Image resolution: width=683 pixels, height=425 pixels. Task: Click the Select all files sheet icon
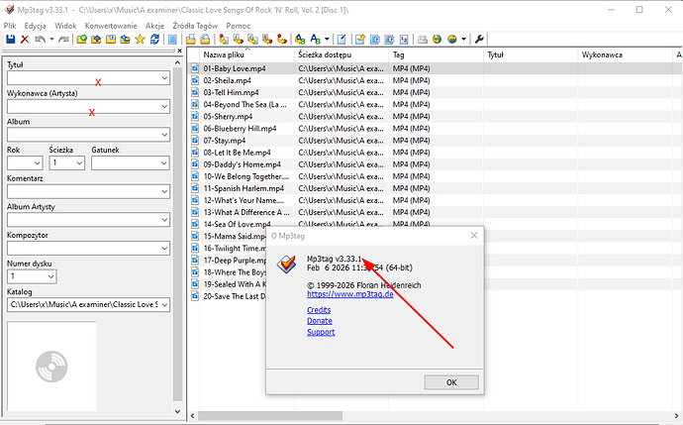[172, 40]
